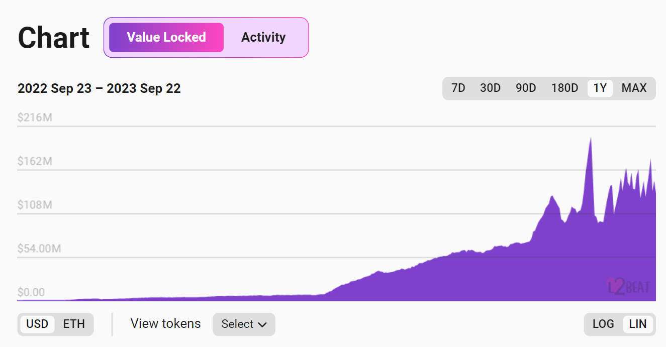Click the Chart heading
Screen dimensions: 666x347
(x=54, y=38)
